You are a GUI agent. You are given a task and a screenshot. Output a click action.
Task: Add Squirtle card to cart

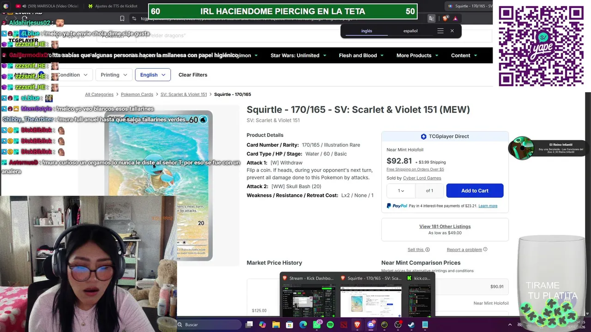[x=475, y=191]
